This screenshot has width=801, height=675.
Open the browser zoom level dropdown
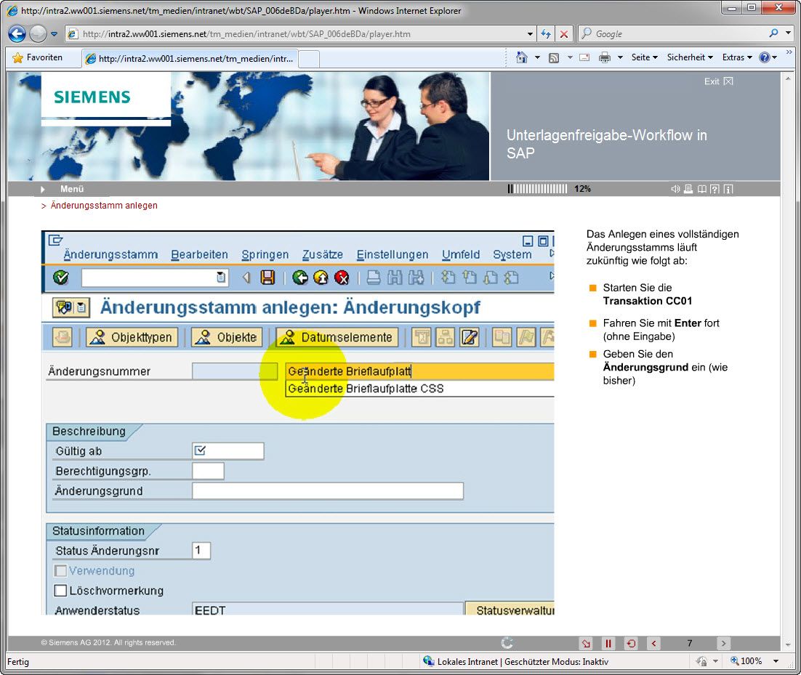click(x=776, y=661)
